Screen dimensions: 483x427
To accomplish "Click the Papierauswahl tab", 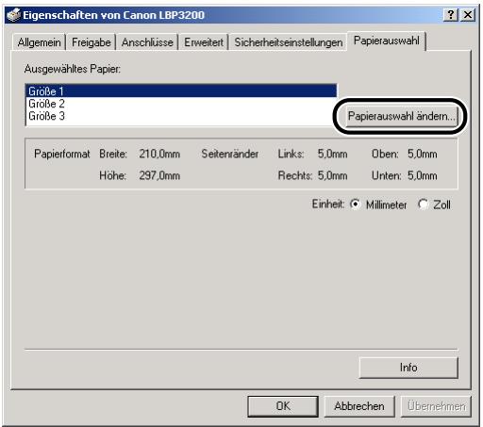I will click(x=387, y=41).
